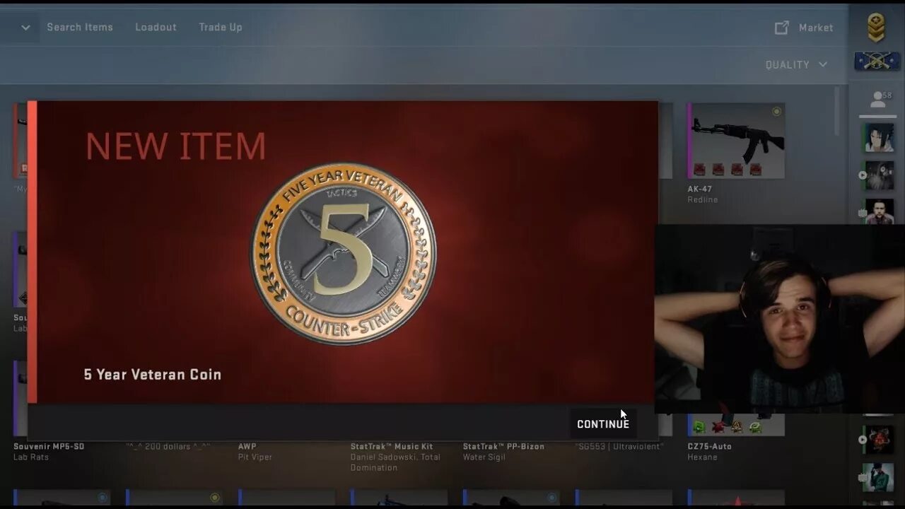The image size is (905, 509).
Task: Click the 'StatTrak™ Music Kit' item label
Action: click(x=392, y=447)
